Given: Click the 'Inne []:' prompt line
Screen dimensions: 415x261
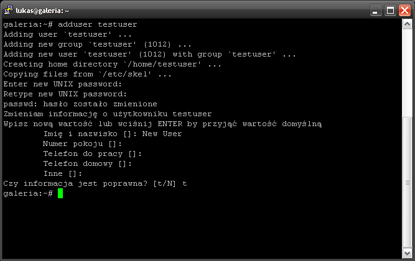Looking at the screenshot, I should [63, 174].
